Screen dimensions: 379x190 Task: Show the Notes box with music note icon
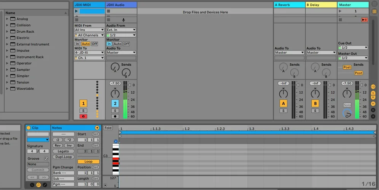coord(38,185)
